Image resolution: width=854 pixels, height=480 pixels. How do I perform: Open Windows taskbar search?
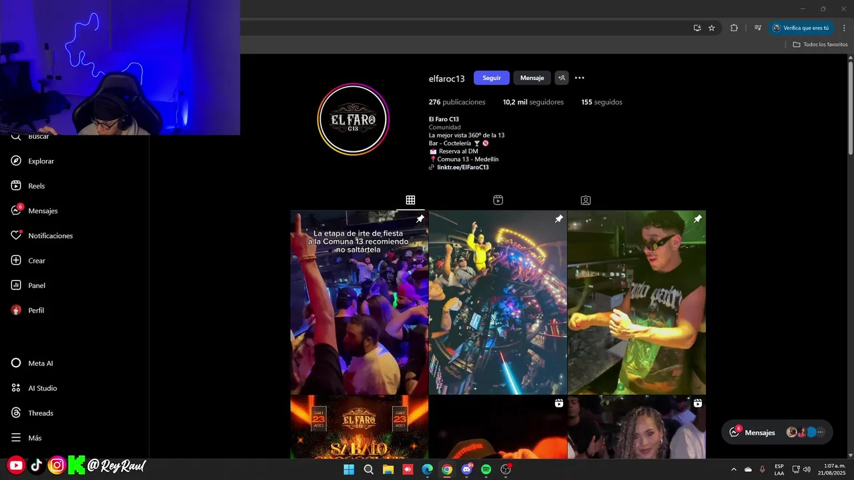[368, 469]
